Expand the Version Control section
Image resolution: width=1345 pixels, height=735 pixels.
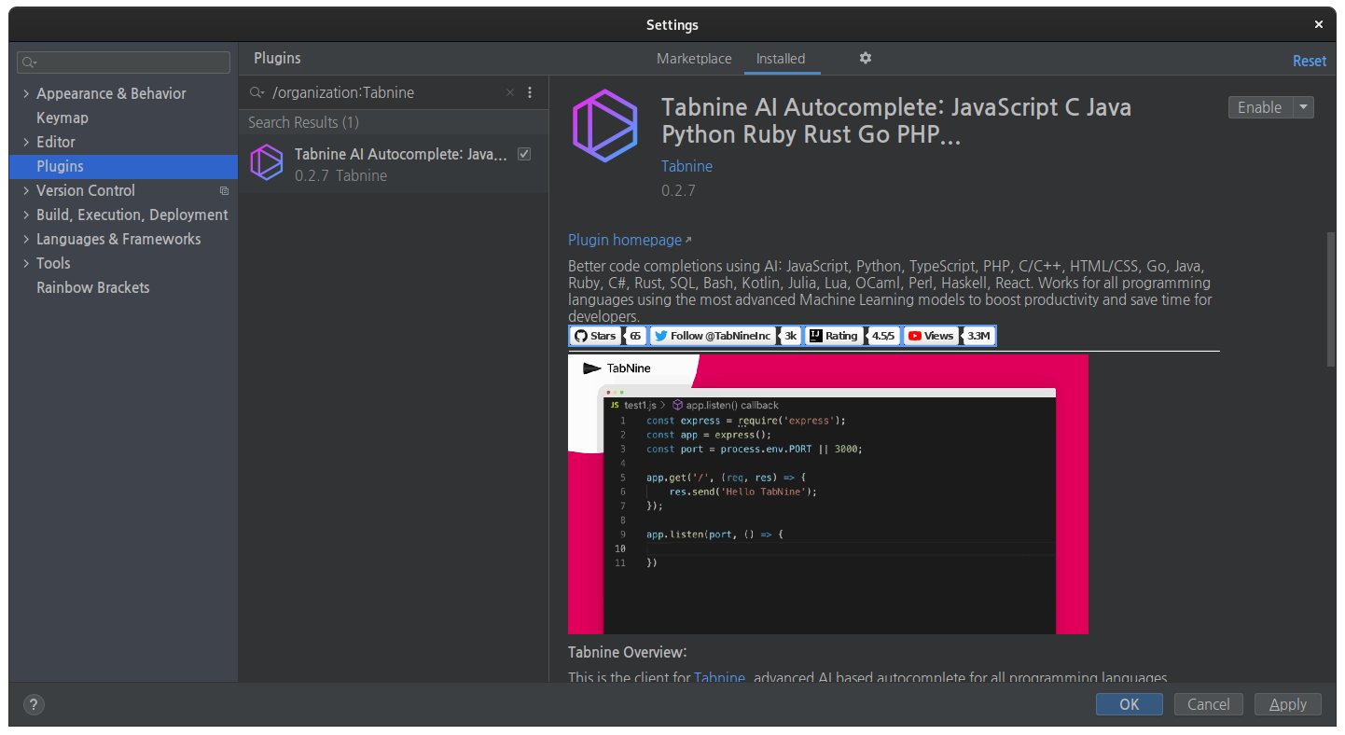[x=26, y=190]
